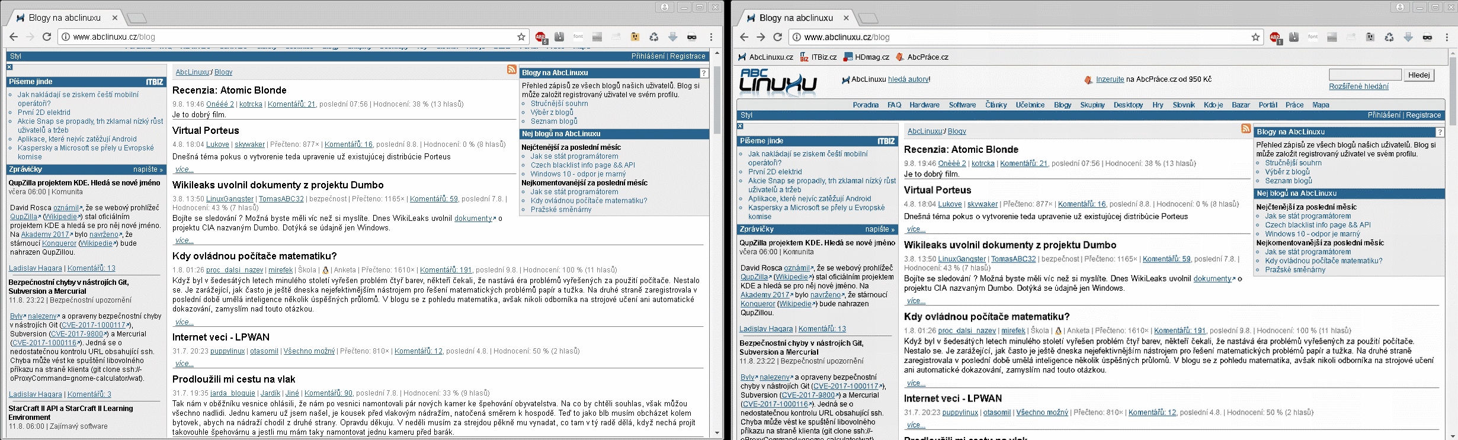The height and width of the screenshot is (440, 1458).
Task: Bookmark page with star in right window
Action: pos(1255,37)
